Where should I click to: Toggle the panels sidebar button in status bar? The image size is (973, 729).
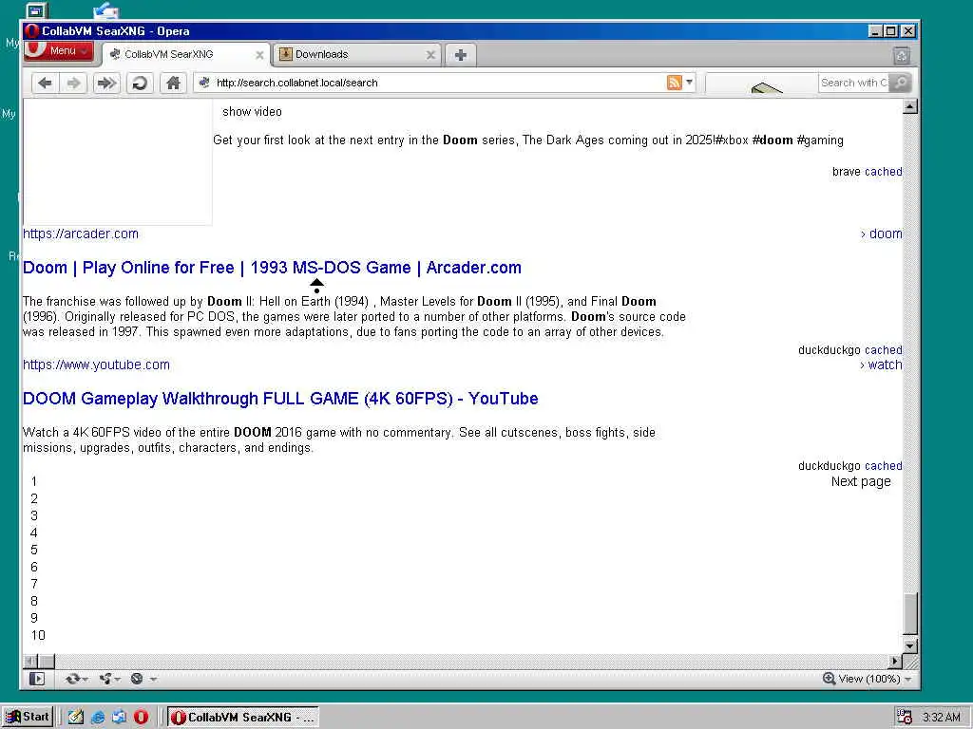point(37,679)
